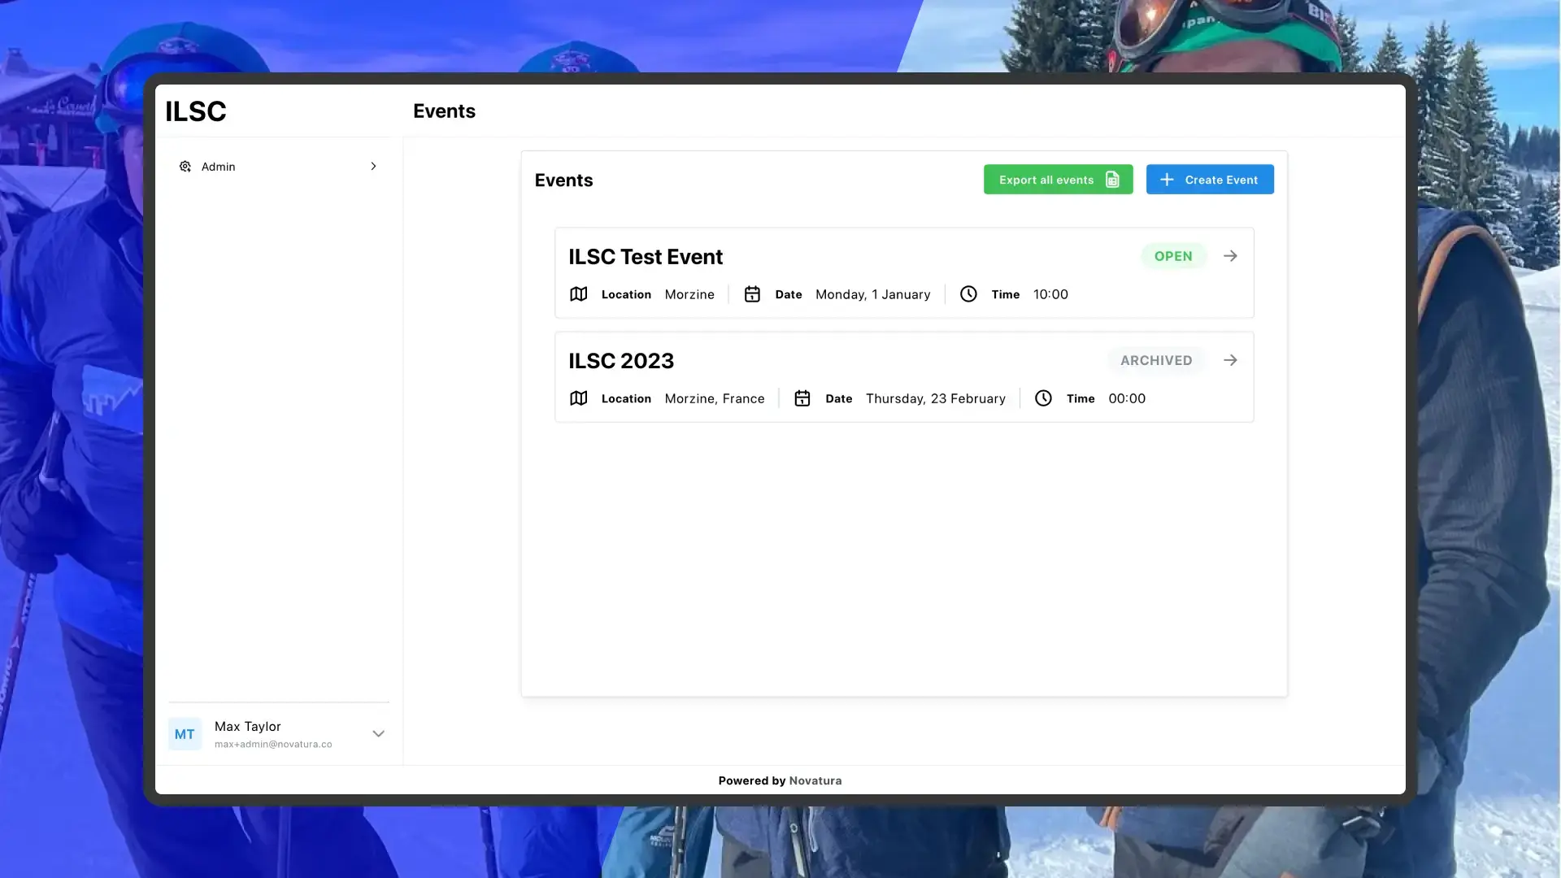Screen dimensions: 1561x878
Task: Click the map icon on ILSC Test Event
Action: tap(578, 294)
